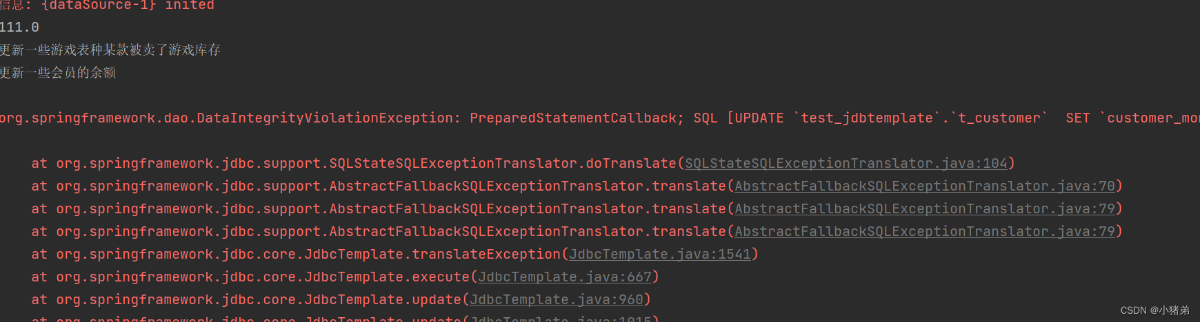
Task: Open the JdbcTemplate.java:960 link
Action: pos(556,300)
